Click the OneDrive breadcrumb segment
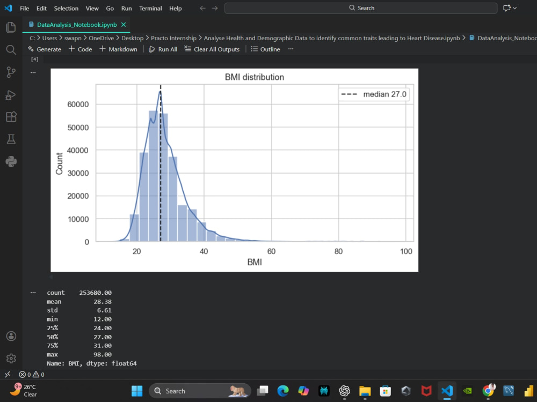The height and width of the screenshot is (402, 537). pos(101,38)
